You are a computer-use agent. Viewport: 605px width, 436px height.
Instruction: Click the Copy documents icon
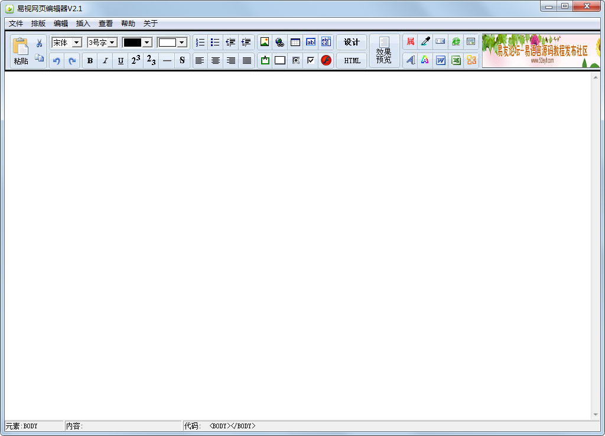(40, 58)
